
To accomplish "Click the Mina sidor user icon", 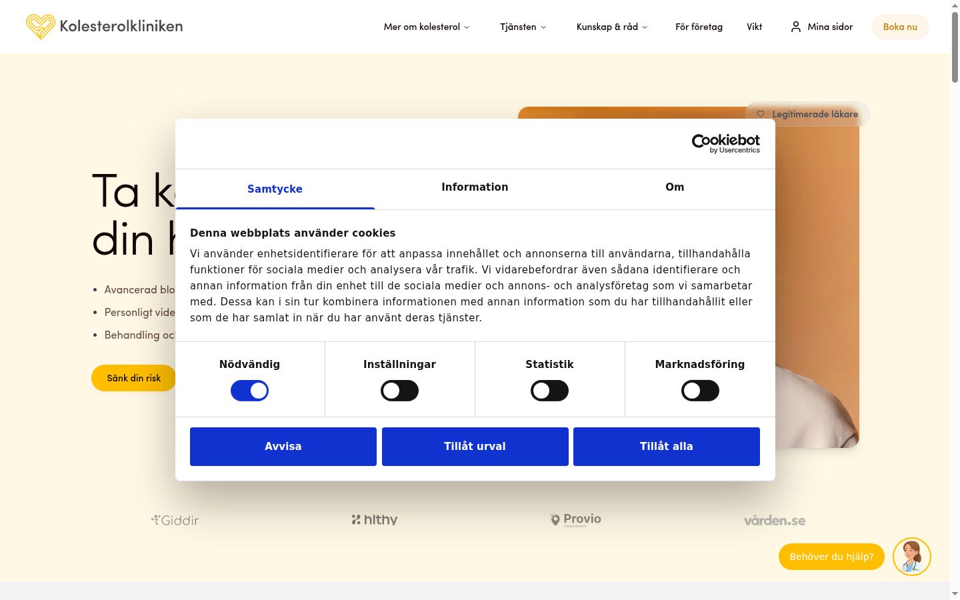I will (x=795, y=27).
